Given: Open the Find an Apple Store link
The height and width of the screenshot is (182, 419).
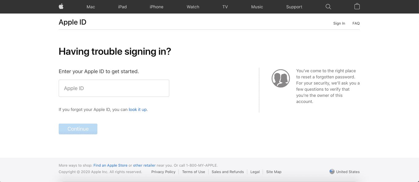Looking at the screenshot, I should [x=111, y=165].
